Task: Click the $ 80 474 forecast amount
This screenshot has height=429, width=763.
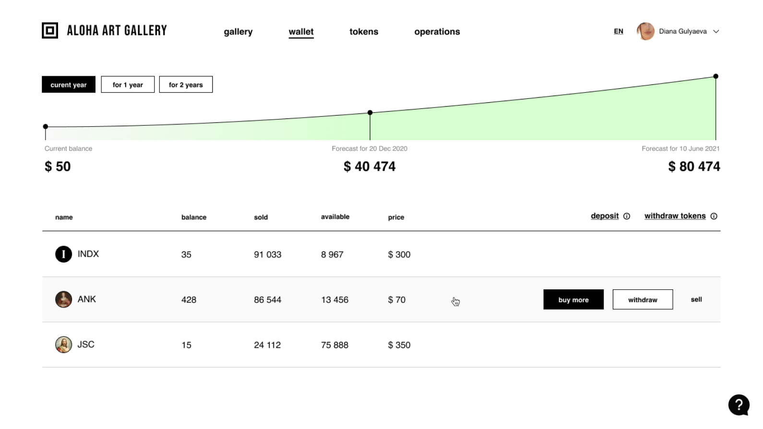Action: coord(694,167)
